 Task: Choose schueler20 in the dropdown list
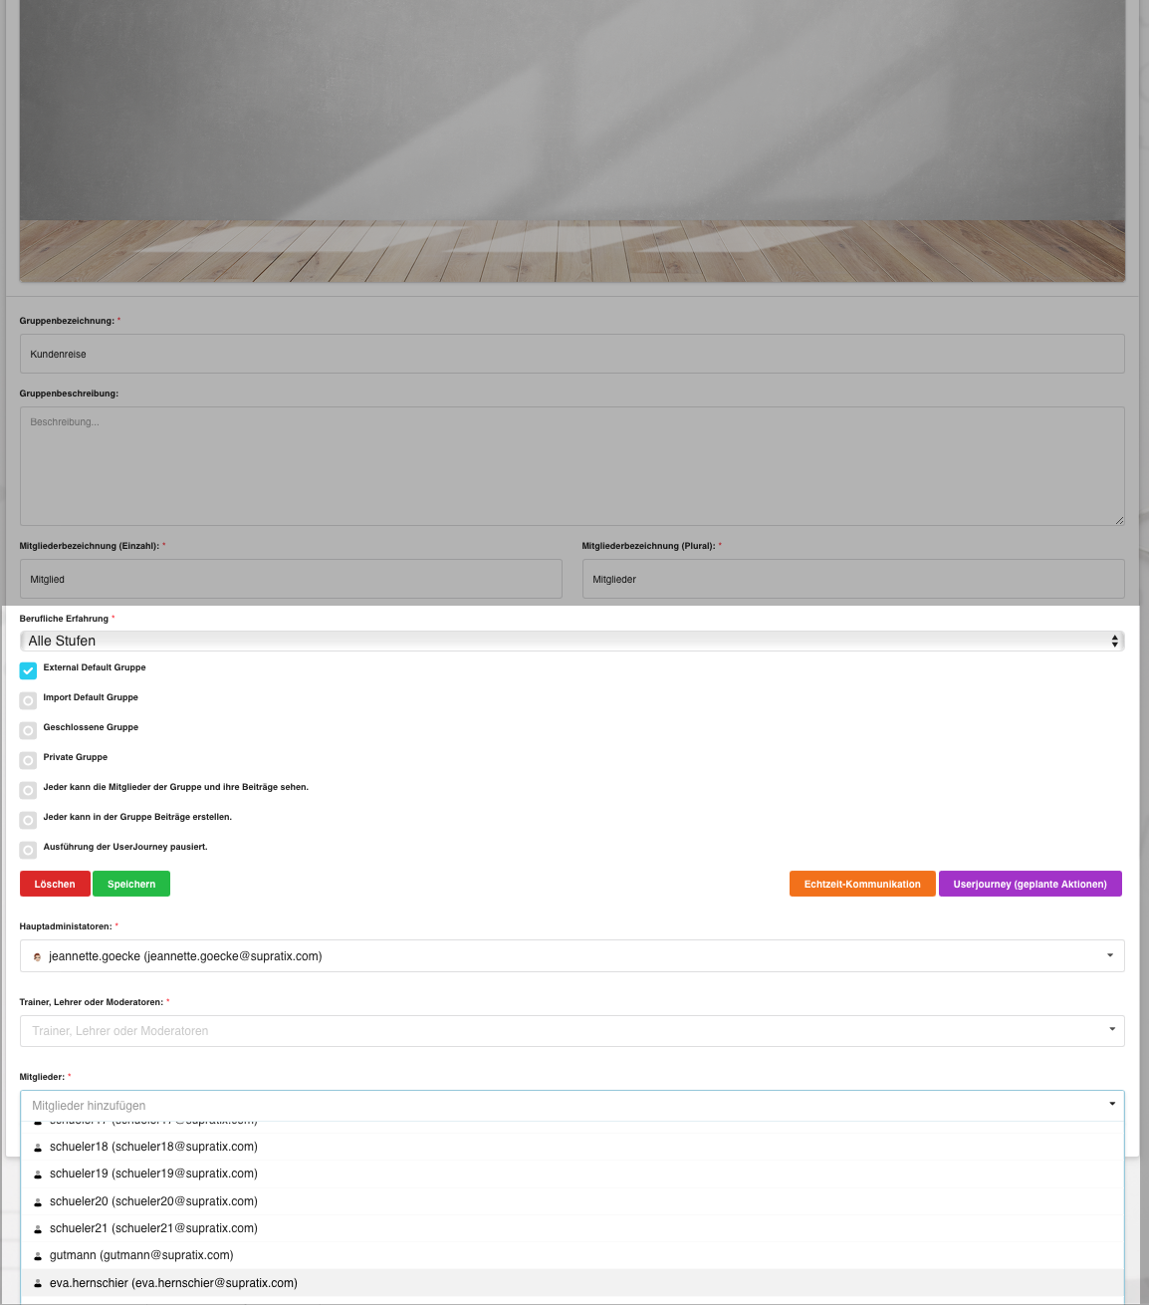572,1201
